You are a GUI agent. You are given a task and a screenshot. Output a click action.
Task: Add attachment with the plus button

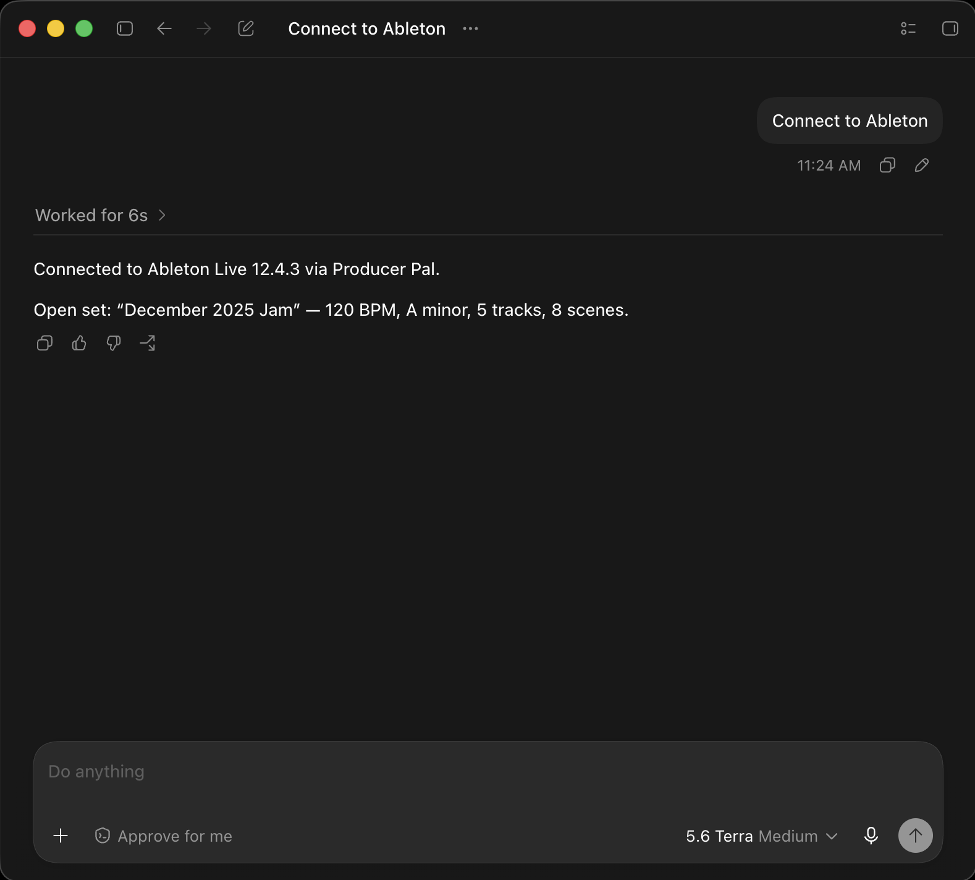[x=61, y=836]
